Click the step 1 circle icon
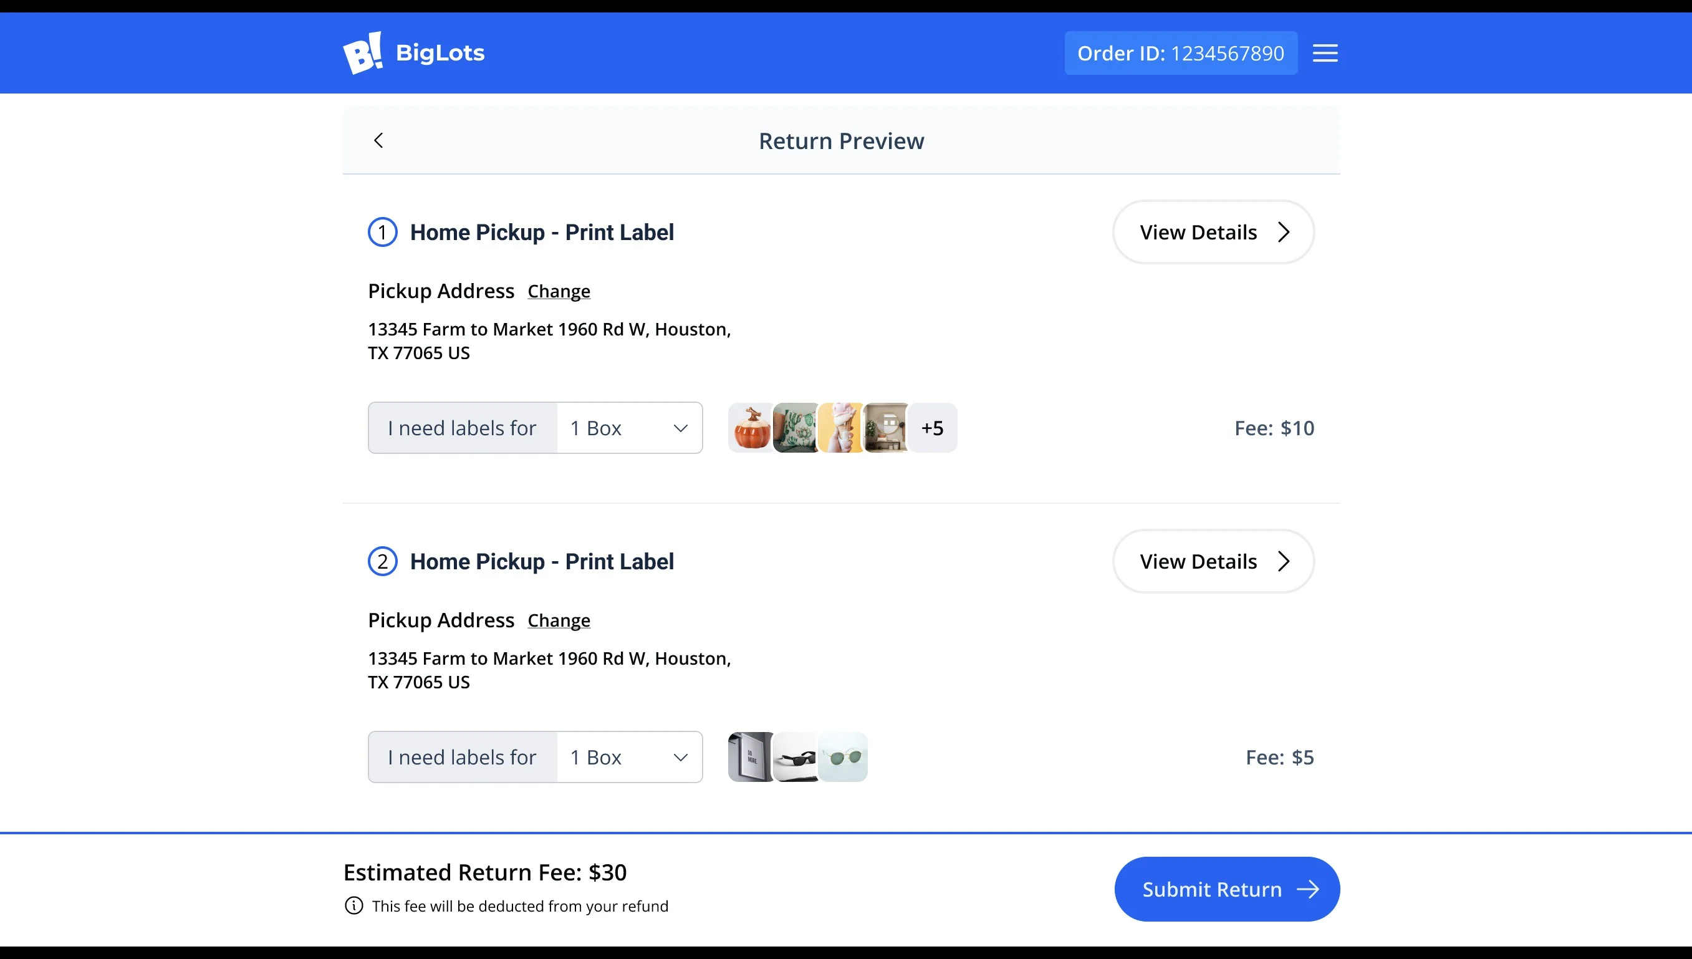Viewport: 1692px width, 959px height. click(x=383, y=232)
